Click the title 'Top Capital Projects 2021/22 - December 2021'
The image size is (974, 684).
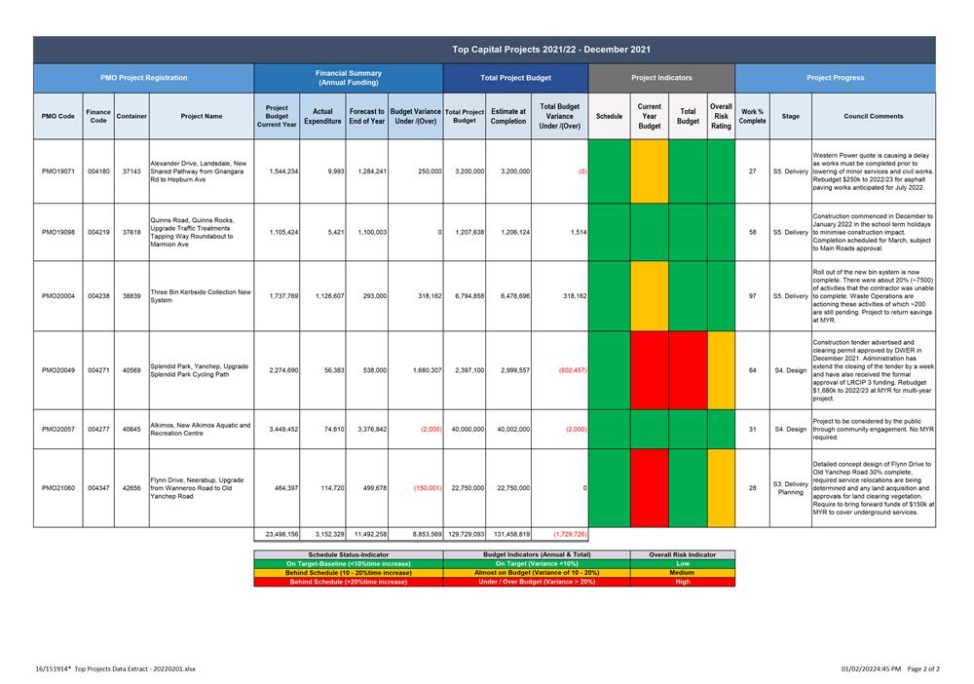pos(551,49)
